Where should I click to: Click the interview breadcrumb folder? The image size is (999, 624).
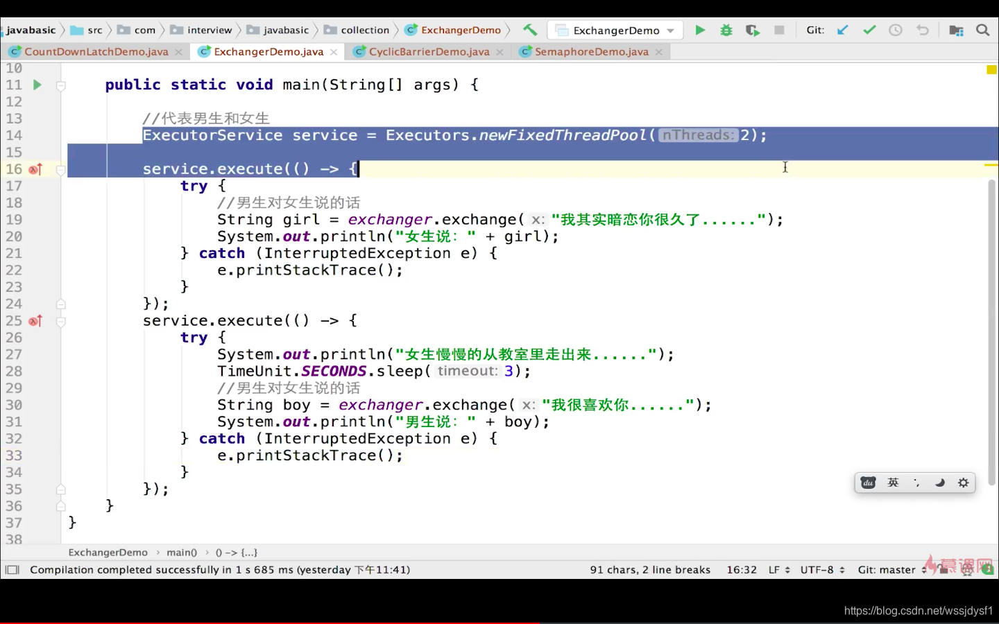coord(202,30)
